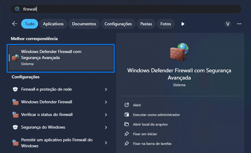This screenshot has width=251, height=153.
Task: Click pin icon for Fixar na barra de tarefas
Action: pyautogui.click(x=127, y=143)
